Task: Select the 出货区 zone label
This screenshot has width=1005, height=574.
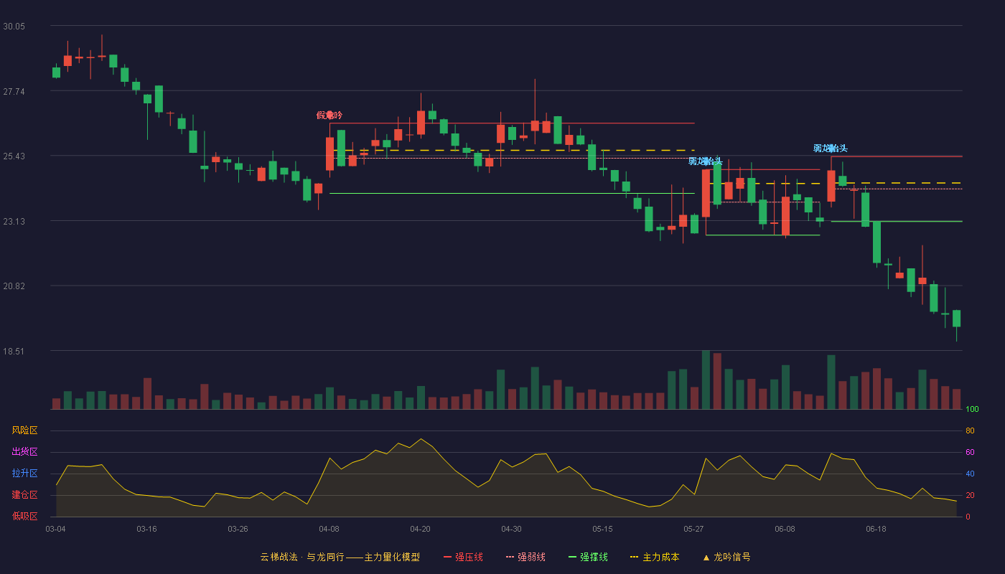Action: pyautogui.click(x=24, y=452)
